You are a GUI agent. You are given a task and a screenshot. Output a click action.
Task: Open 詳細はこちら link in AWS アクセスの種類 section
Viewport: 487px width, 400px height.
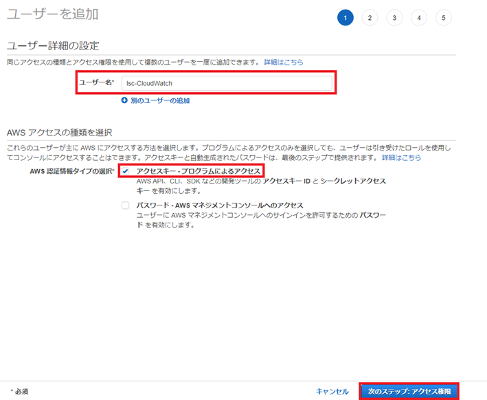(401, 157)
